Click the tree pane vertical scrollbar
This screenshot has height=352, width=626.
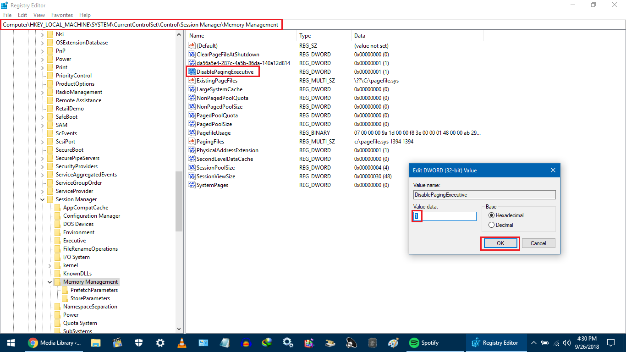coord(179,202)
